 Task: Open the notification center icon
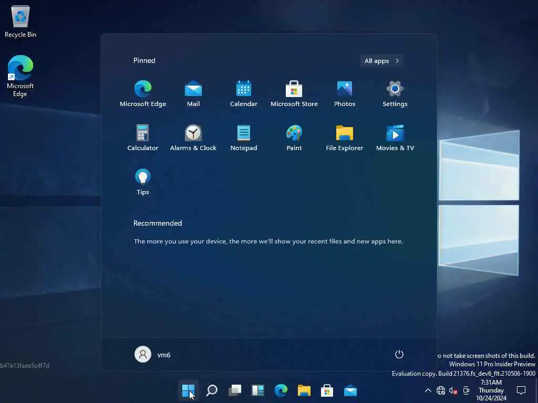coord(521,390)
